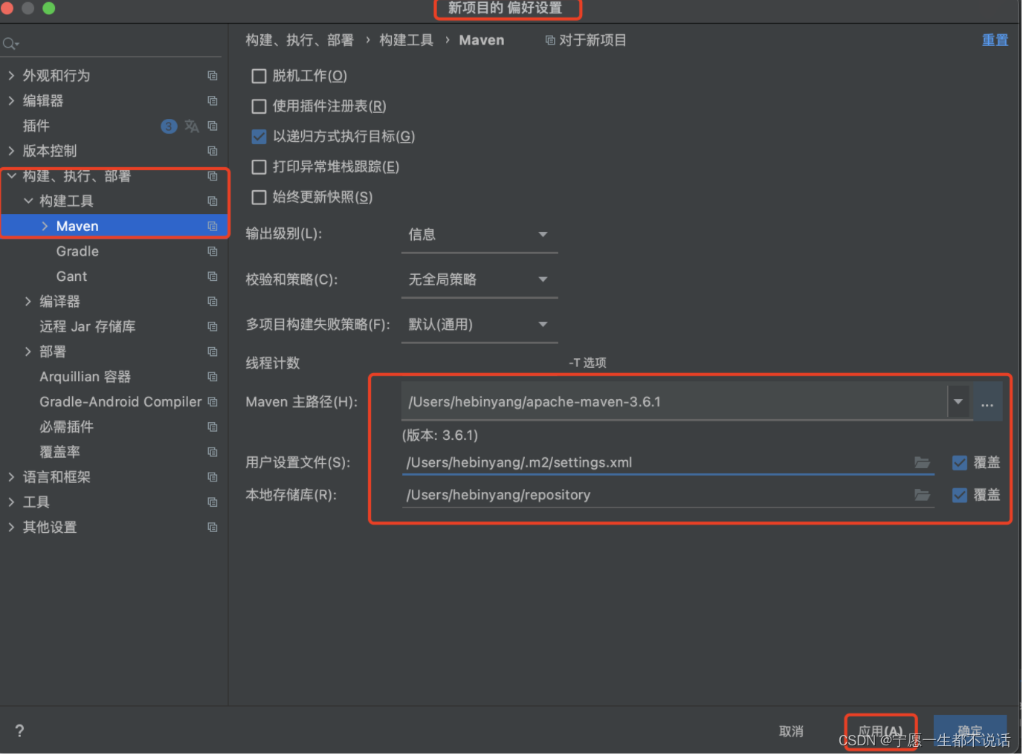Enable 使用插件注册表(R) checkbox

coord(259,106)
